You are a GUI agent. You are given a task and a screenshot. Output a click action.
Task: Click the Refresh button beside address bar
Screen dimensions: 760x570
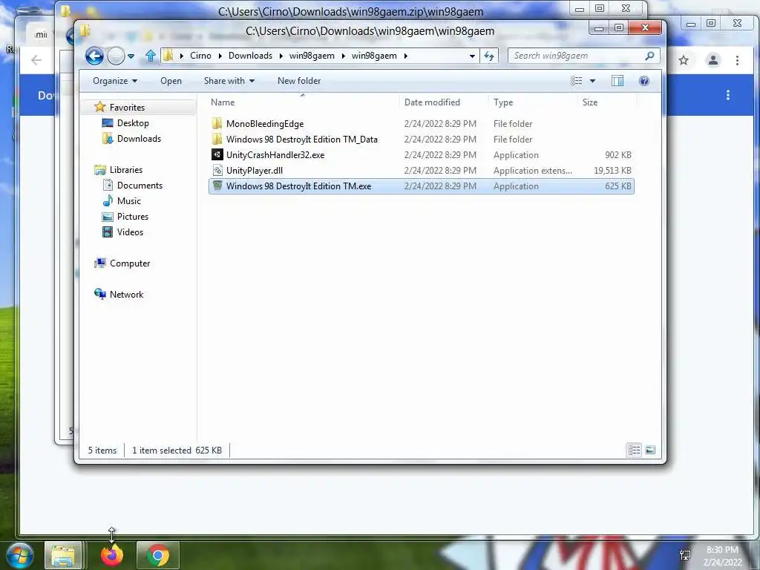(x=489, y=56)
